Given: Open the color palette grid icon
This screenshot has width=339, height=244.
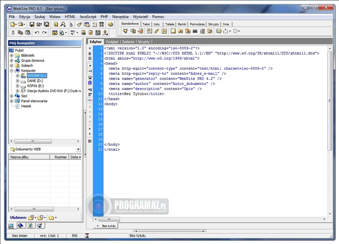Looking at the screenshot, I should pos(98,32).
